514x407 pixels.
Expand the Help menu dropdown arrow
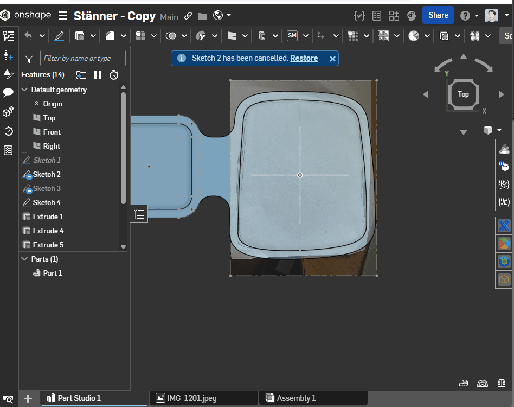(x=477, y=15)
